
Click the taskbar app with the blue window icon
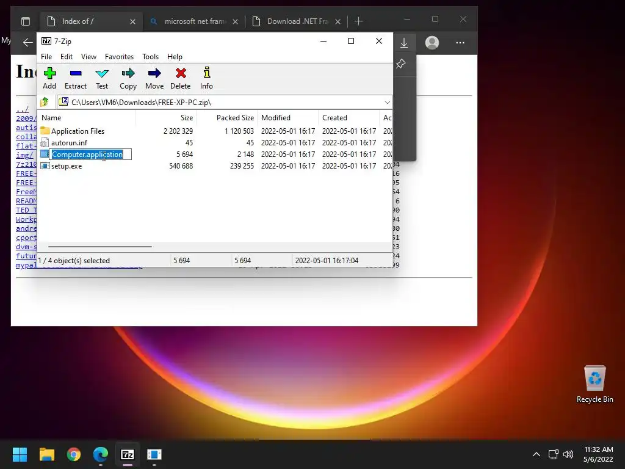pos(154,454)
